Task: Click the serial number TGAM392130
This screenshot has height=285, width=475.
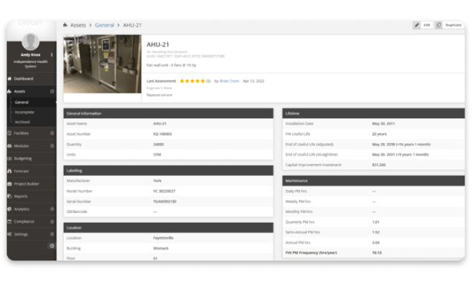Action: point(165,202)
